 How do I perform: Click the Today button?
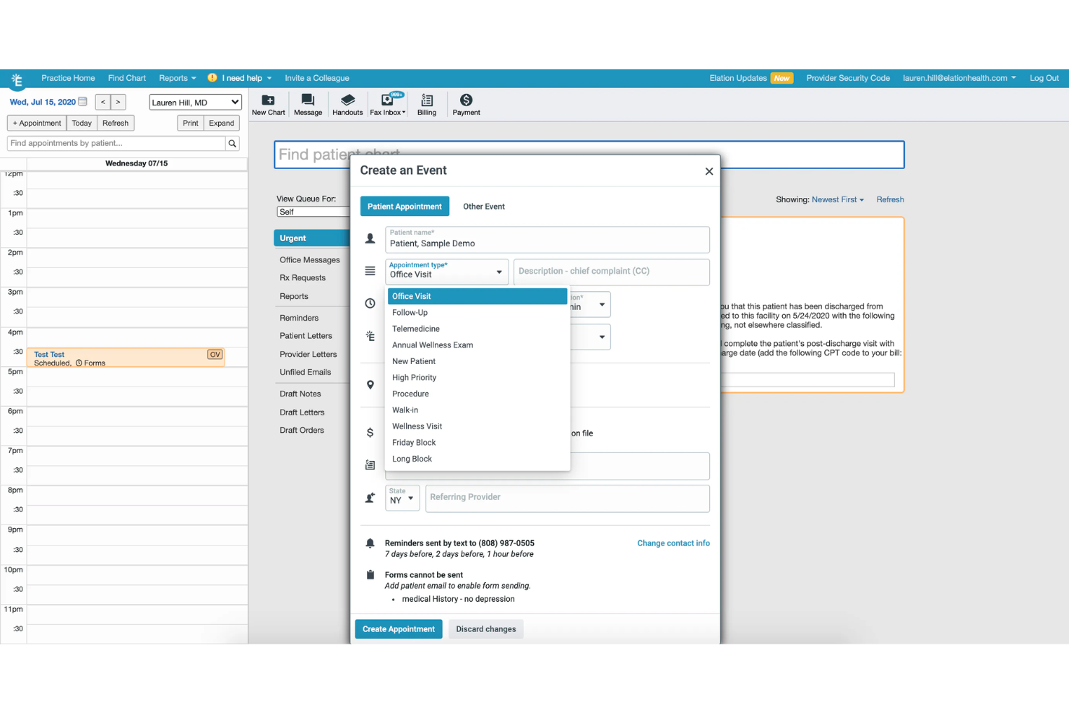pyautogui.click(x=82, y=124)
